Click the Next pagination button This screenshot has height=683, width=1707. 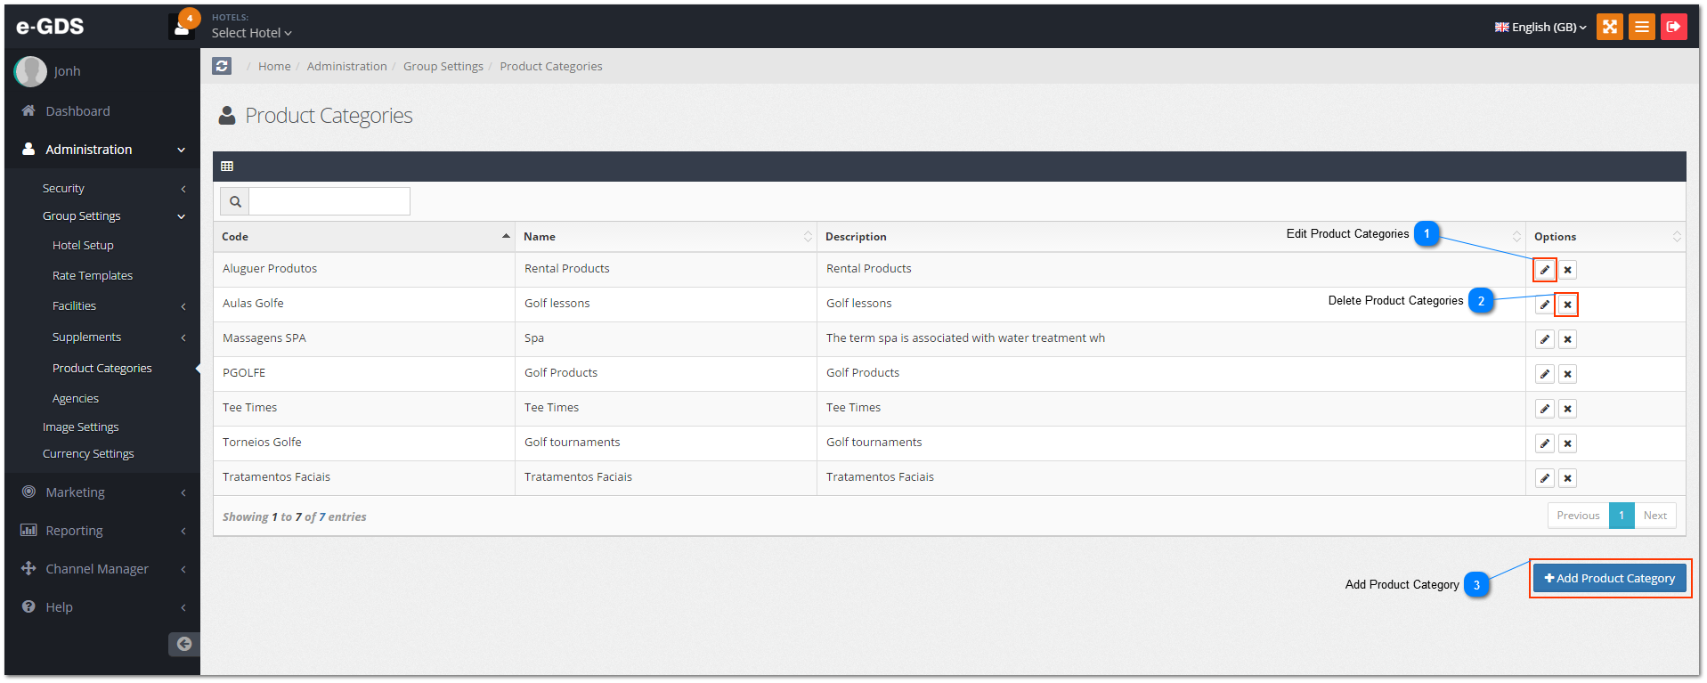pyautogui.click(x=1654, y=516)
